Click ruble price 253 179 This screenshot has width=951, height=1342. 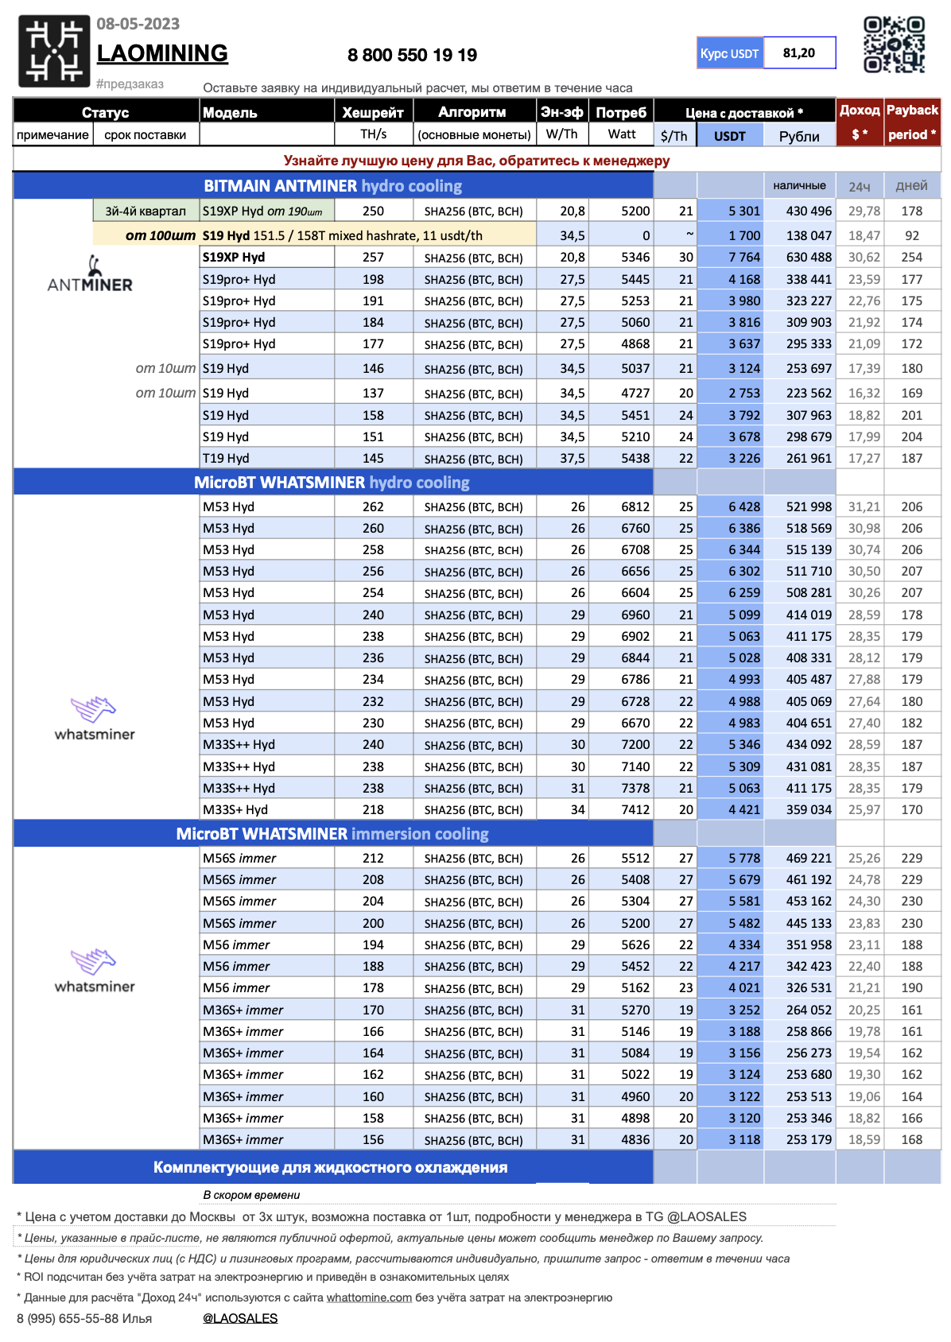[800, 1139]
